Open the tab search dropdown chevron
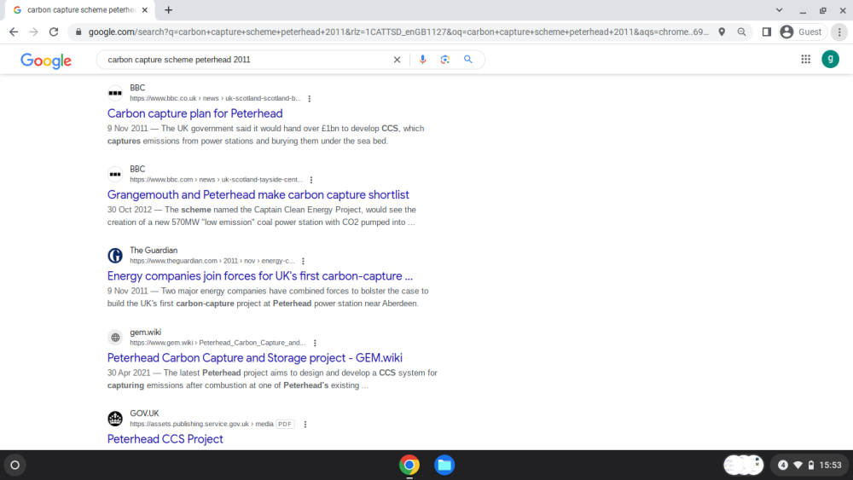853x480 pixels. (779, 10)
